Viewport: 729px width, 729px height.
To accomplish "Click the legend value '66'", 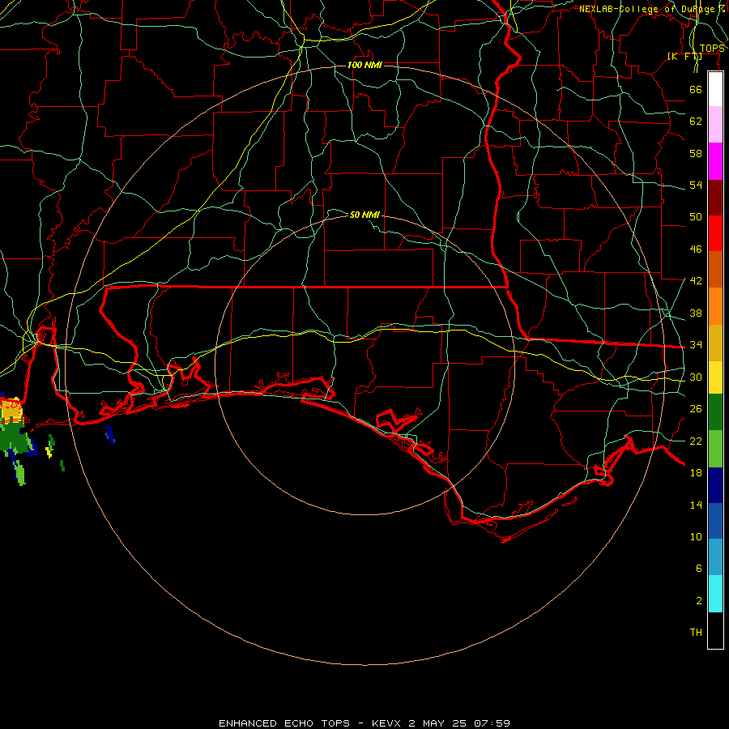I will (x=696, y=89).
